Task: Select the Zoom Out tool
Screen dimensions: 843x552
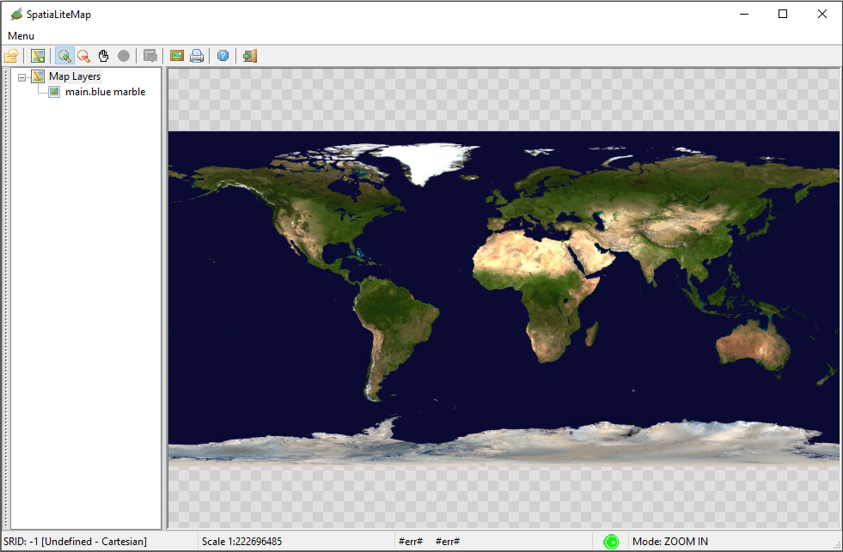Action: pyautogui.click(x=83, y=56)
